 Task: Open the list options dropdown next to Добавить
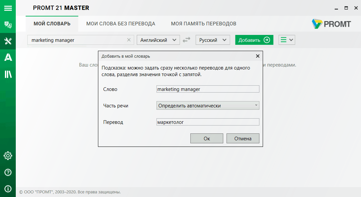click(x=287, y=40)
